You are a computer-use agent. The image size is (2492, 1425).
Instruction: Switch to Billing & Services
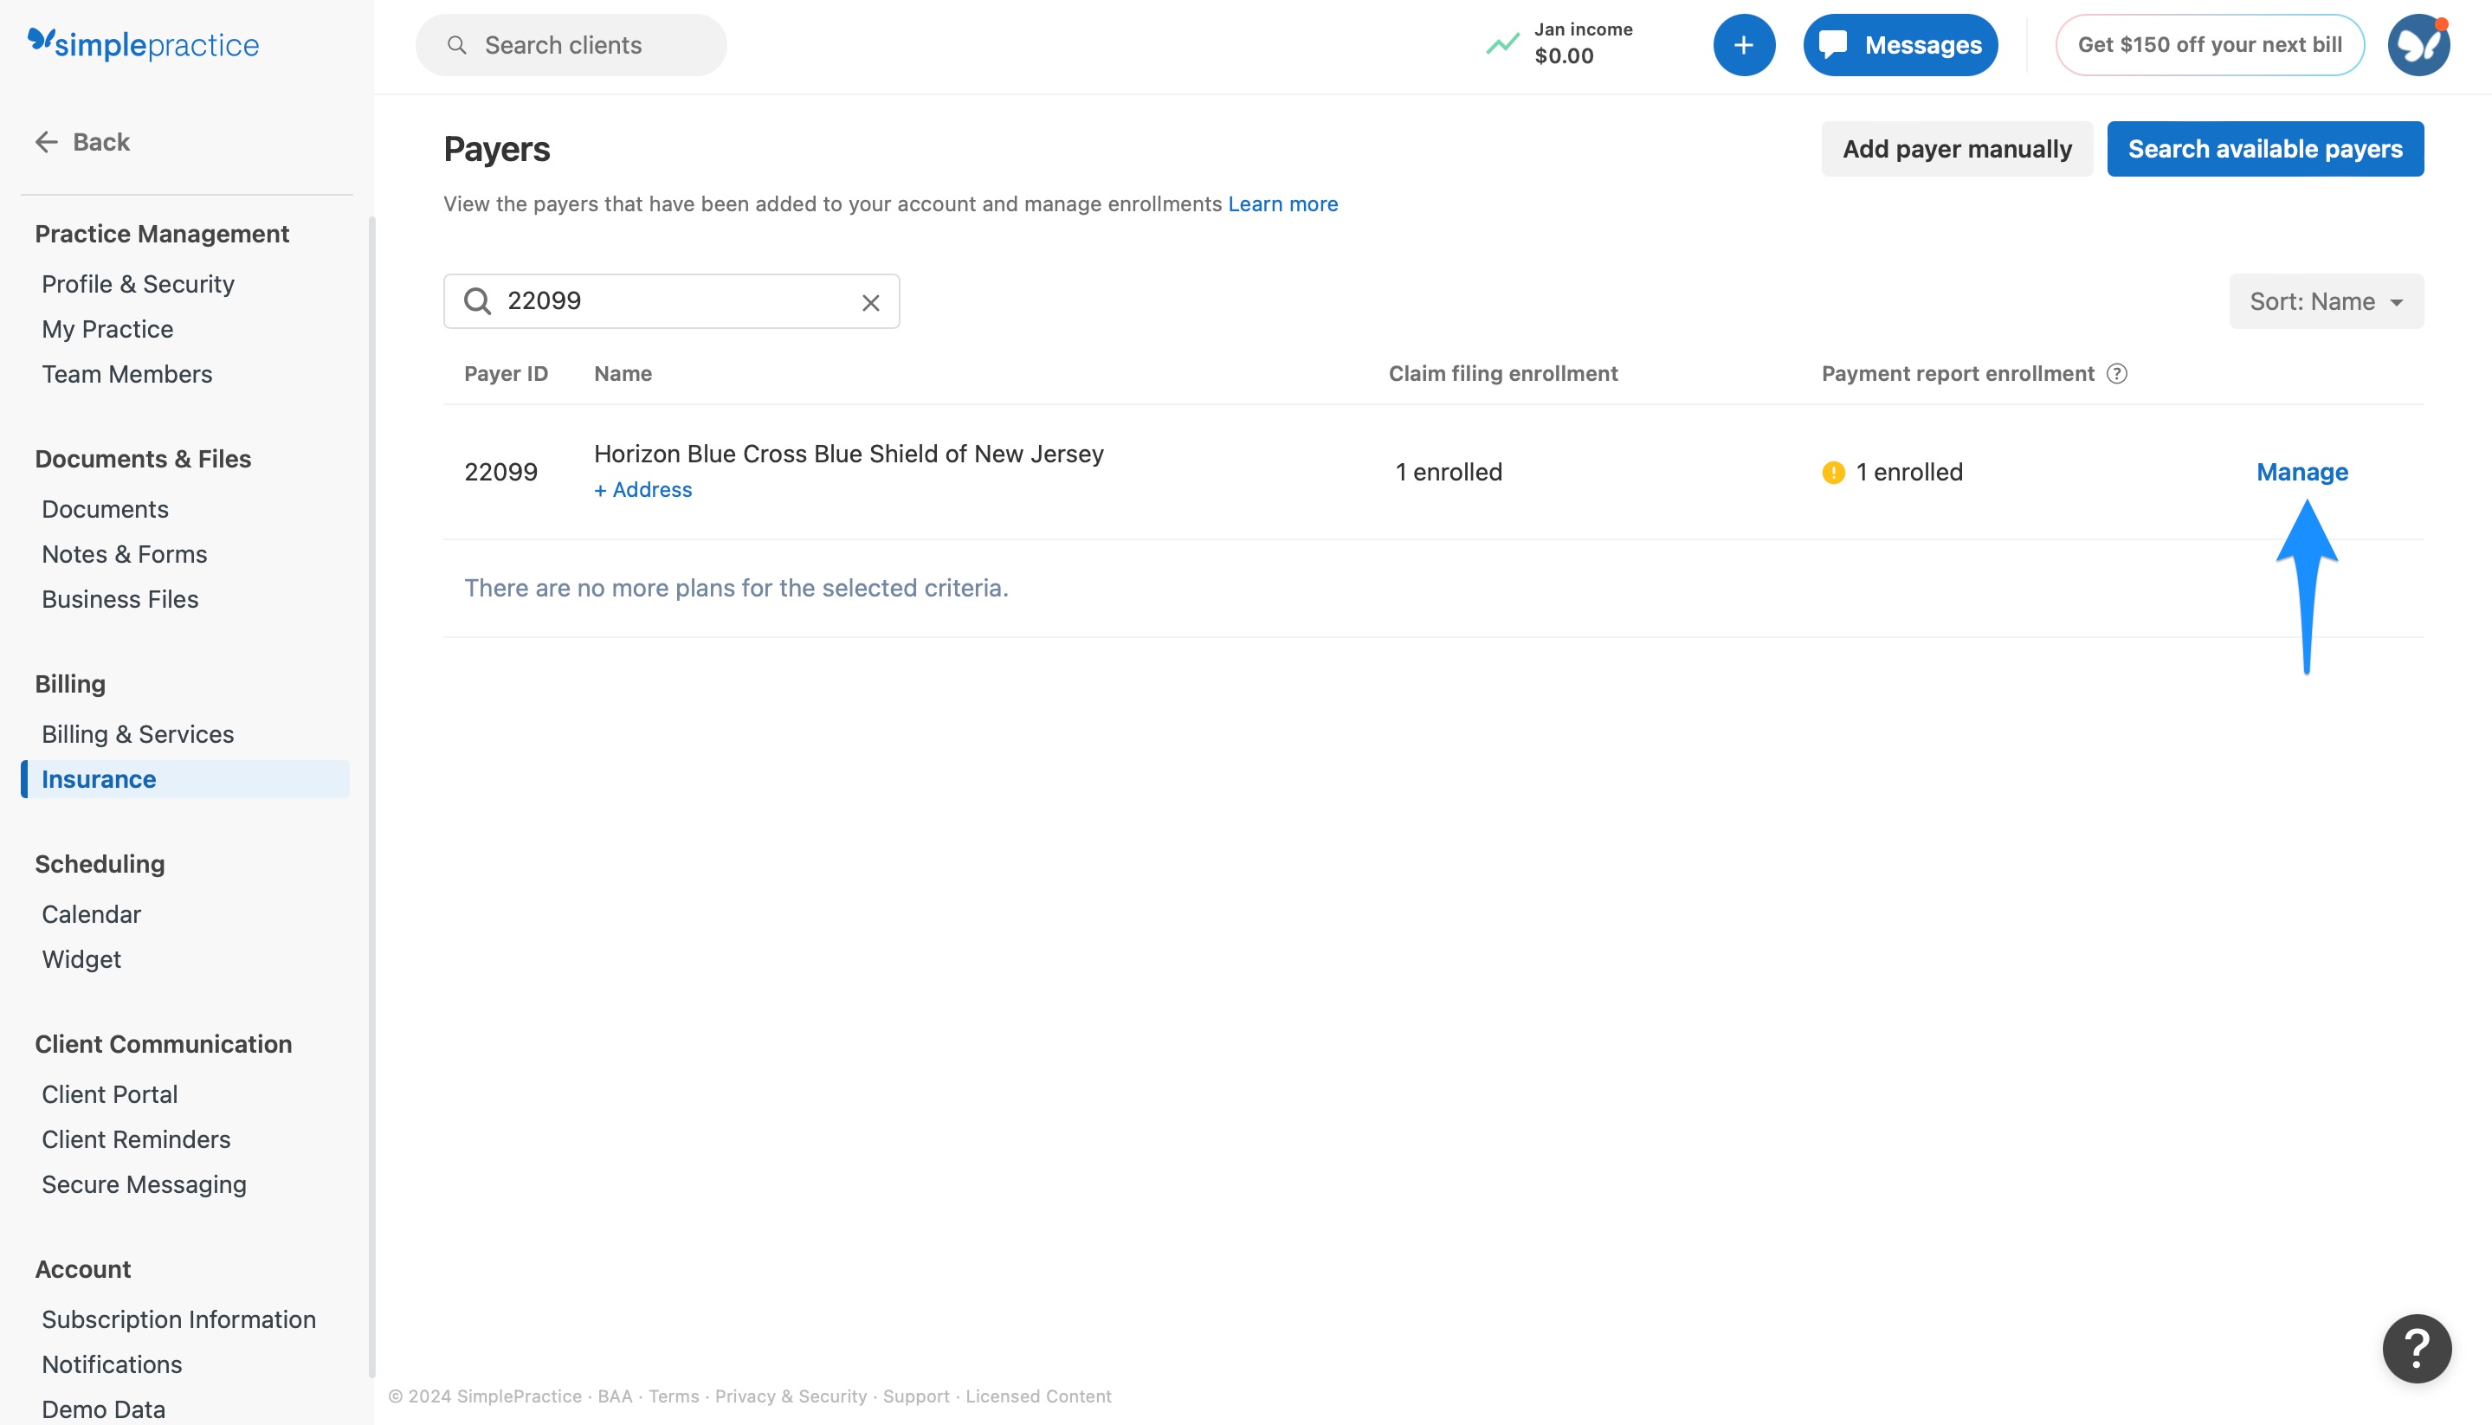pyautogui.click(x=137, y=733)
